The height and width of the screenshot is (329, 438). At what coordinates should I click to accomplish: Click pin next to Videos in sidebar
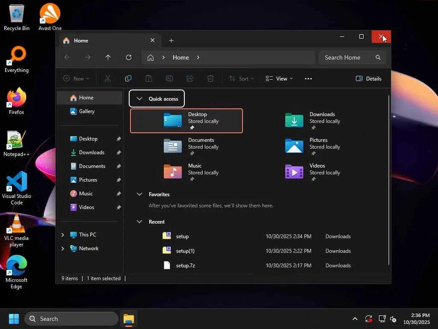point(119,207)
